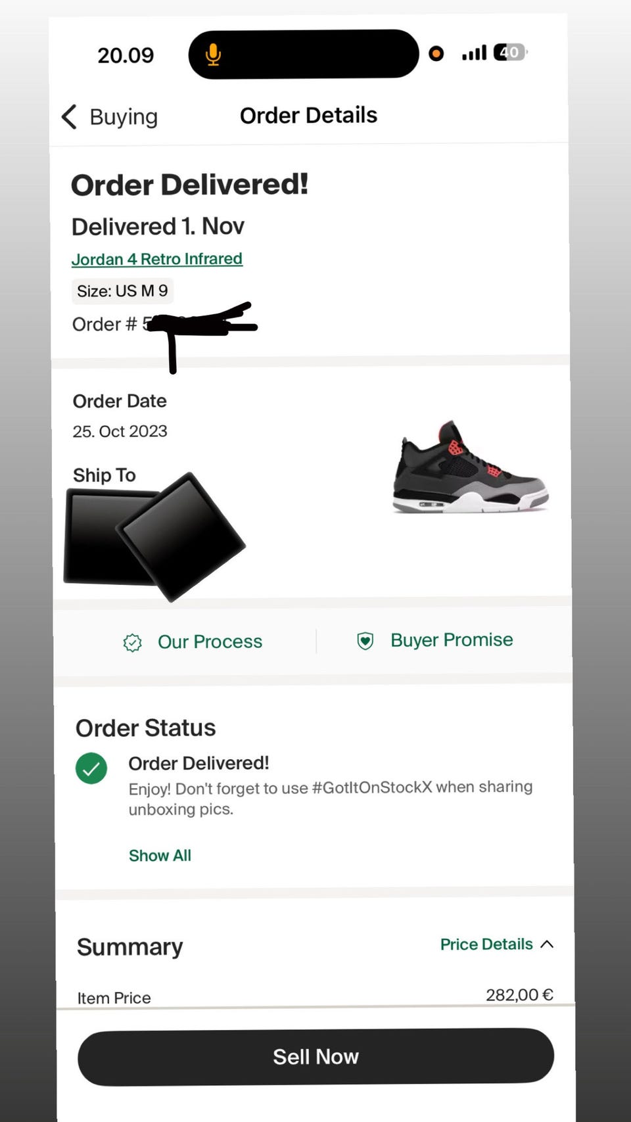Open the Jordan 4 Retro Infrared link
The height and width of the screenshot is (1122, 631).
tap(157, 259)
